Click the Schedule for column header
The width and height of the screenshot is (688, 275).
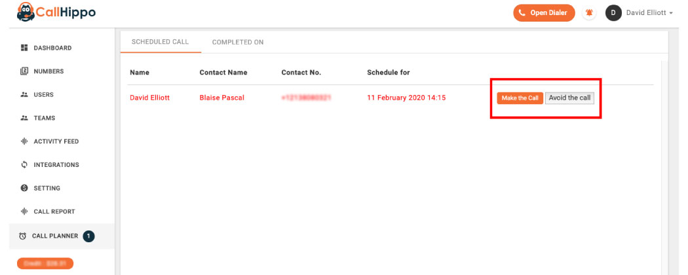pyautogui.click(x=389, y=73)
